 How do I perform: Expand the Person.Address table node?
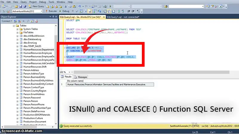17,70
